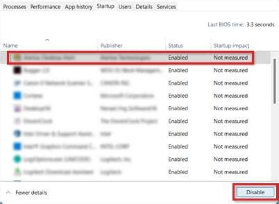Select the DesktopOK startup icon
Screen dimensions: 279x204
click(x=17, y=108)
